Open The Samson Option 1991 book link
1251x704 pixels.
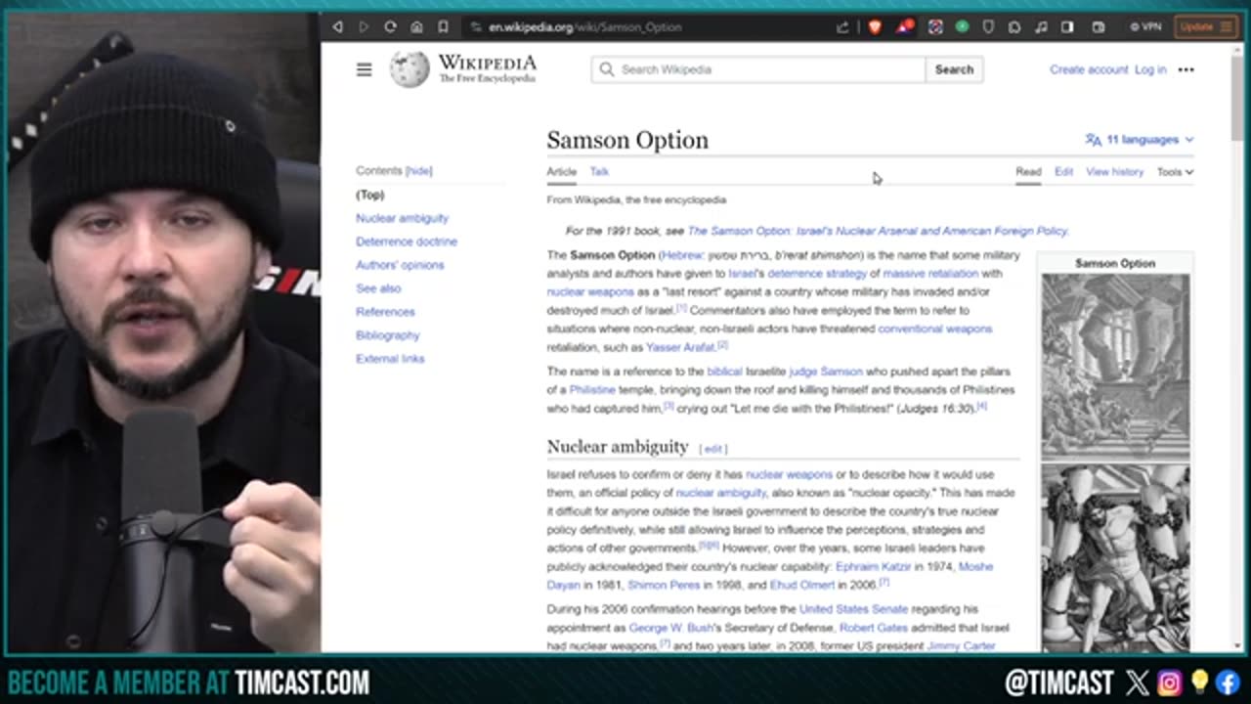point(878,232)
